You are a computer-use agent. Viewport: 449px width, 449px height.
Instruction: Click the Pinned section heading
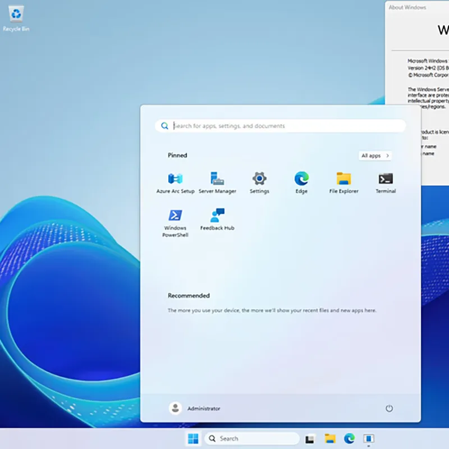click(177, 155)
